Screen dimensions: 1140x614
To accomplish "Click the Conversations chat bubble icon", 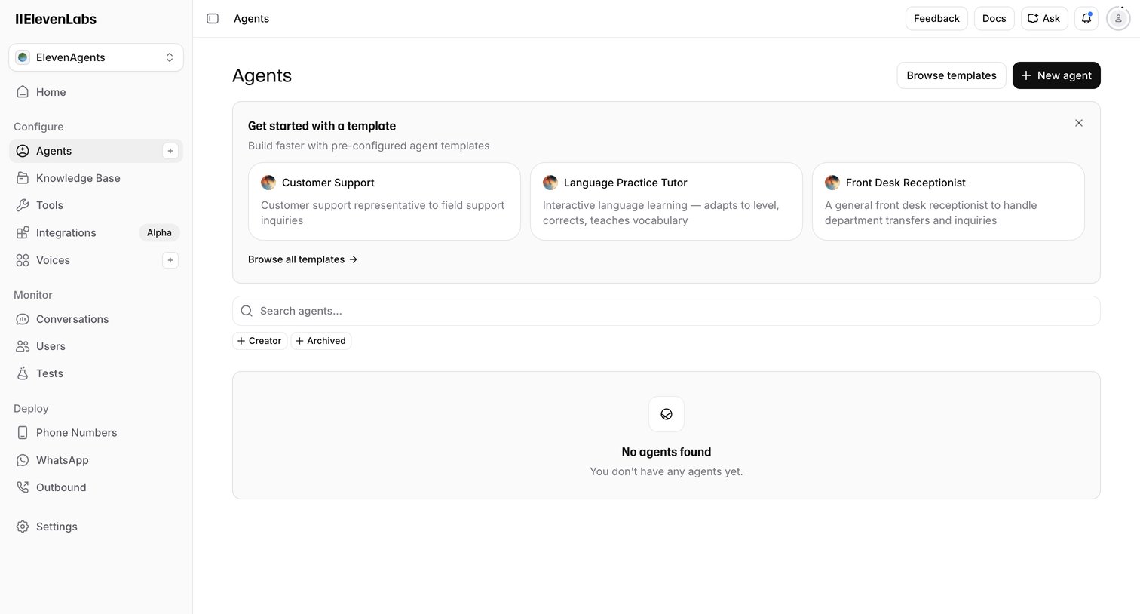I will click(23, 319).
